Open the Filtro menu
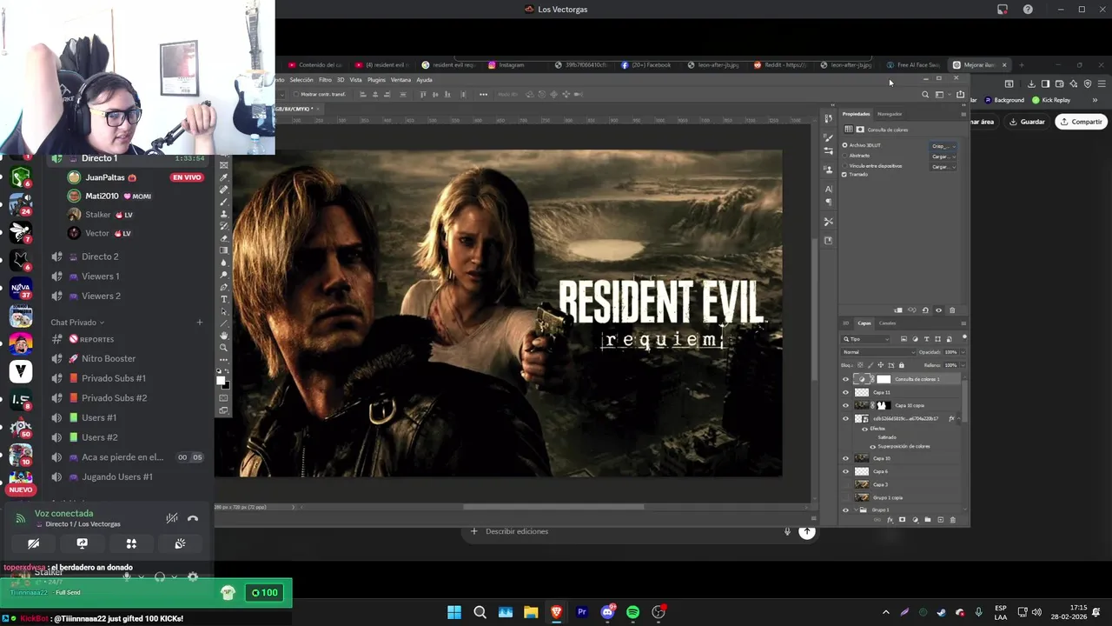The image size is (1112, 626). [x=325, y=80]
